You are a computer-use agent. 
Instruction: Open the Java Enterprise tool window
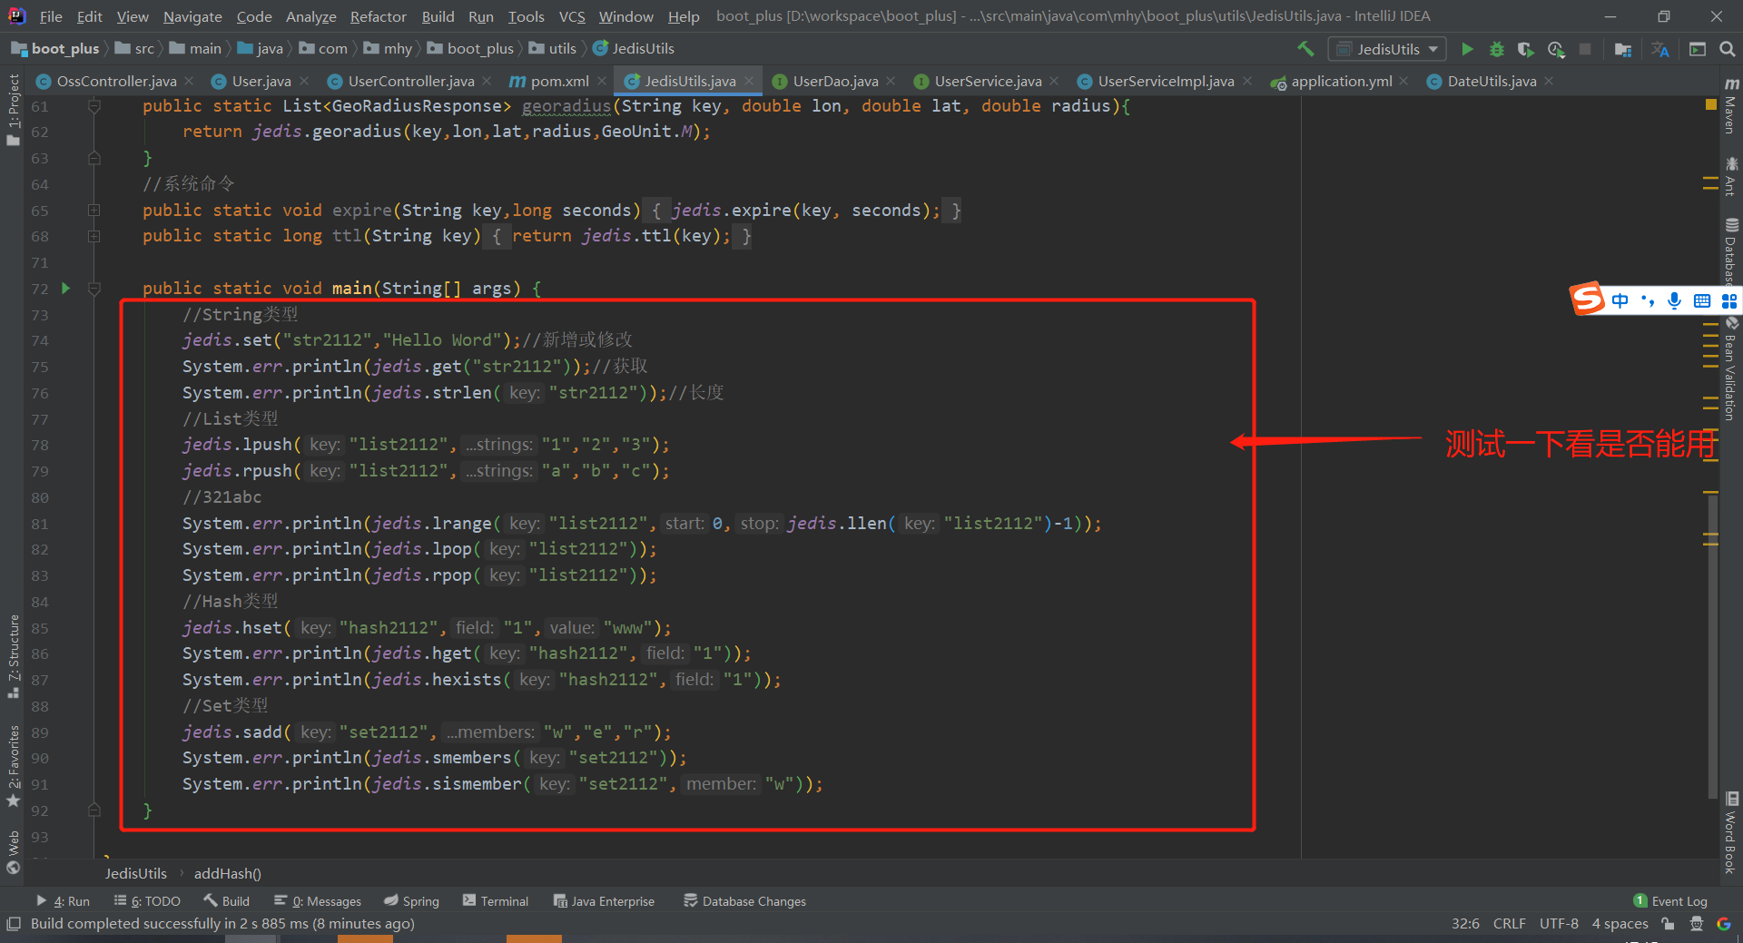(604, 901)
